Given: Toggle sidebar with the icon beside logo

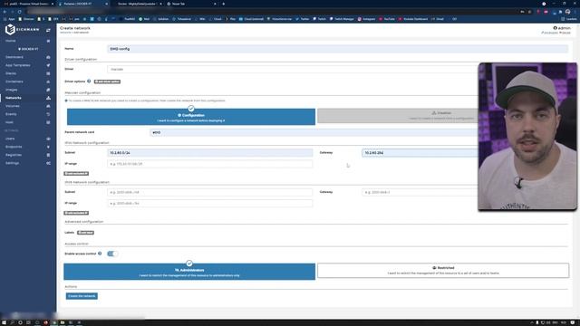Looking at the screenshot, I should point(48,30).
